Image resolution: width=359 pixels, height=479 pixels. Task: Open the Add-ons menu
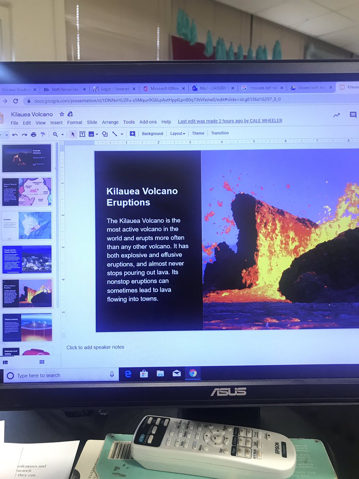click(148, 122)
